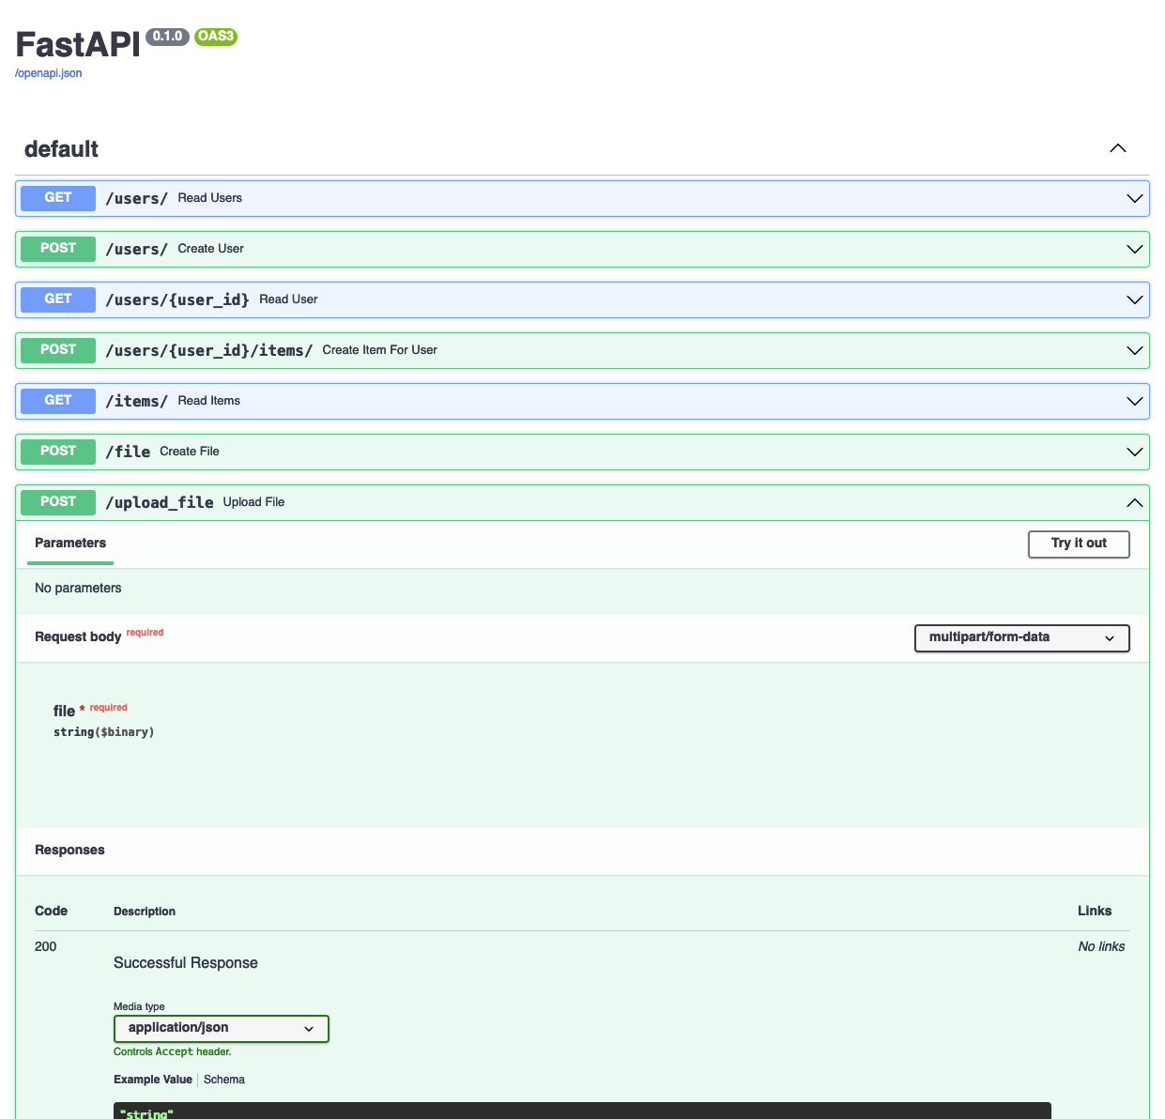Click the POST badge for Upload File
The width and height of the screenshot is (1165, 1119).
(58, 502)
